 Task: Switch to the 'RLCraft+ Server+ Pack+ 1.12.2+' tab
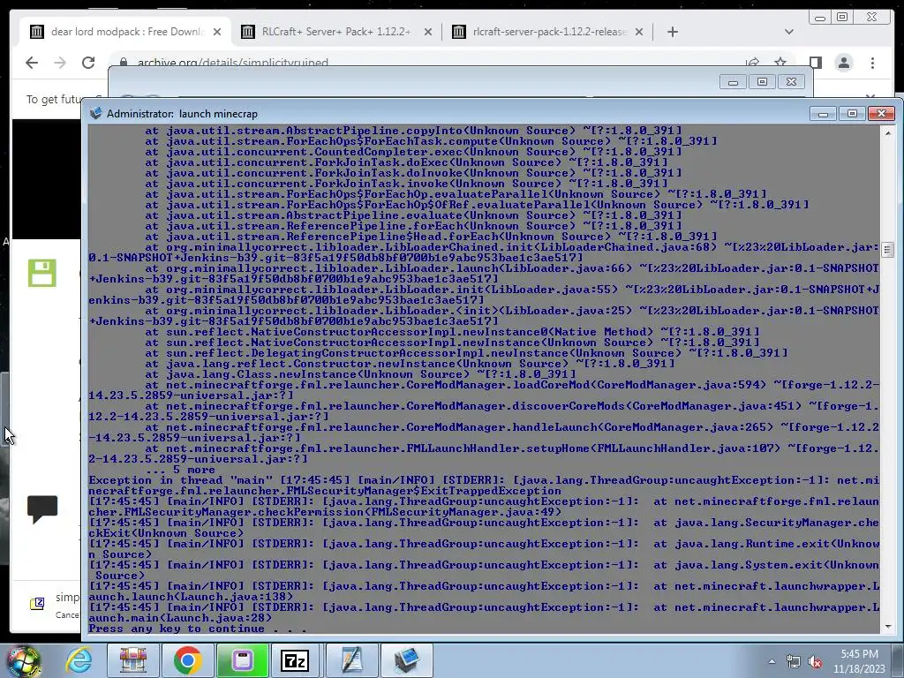click(x=336, y=32)
